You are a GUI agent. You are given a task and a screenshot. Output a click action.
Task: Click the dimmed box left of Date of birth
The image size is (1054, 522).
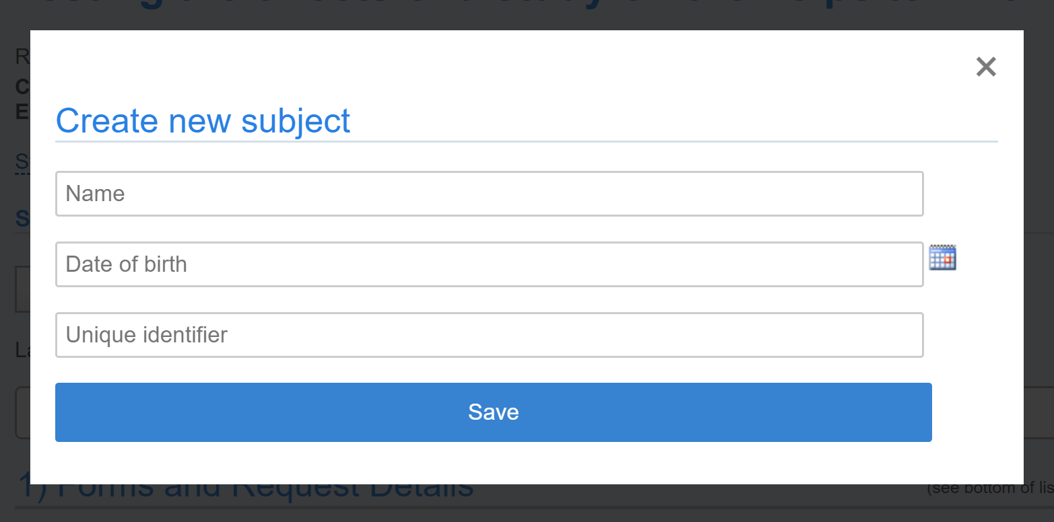pyautogui.click(x=22, y=289)
